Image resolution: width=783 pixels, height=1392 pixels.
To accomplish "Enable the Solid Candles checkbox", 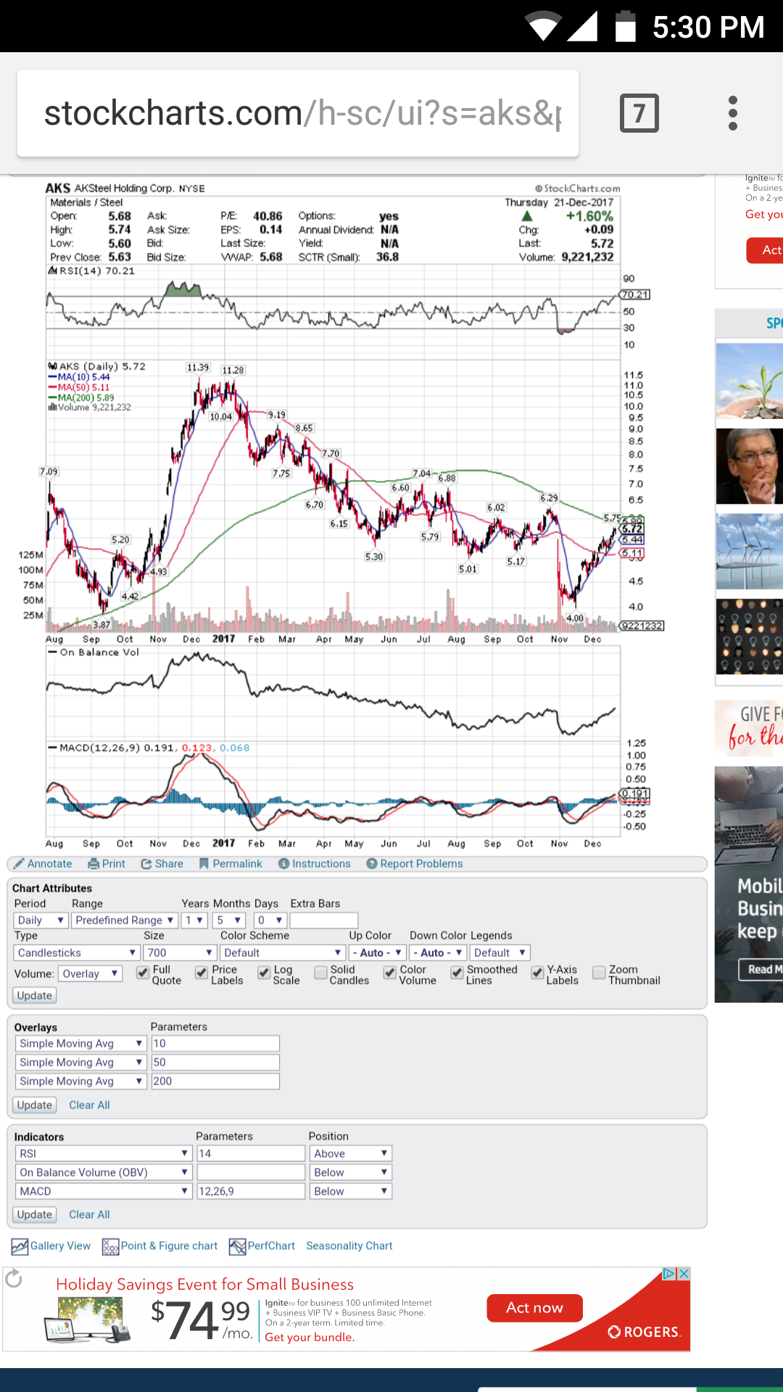I will (320, 973).
